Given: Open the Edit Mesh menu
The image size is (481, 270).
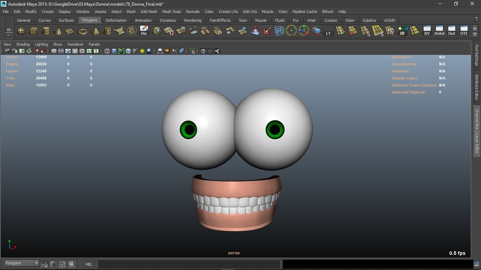Looking at the screenshot, I should [149, 12].
